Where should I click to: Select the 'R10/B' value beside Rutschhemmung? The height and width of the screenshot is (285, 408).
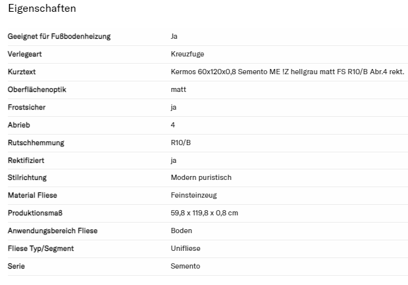pos(182,142)
